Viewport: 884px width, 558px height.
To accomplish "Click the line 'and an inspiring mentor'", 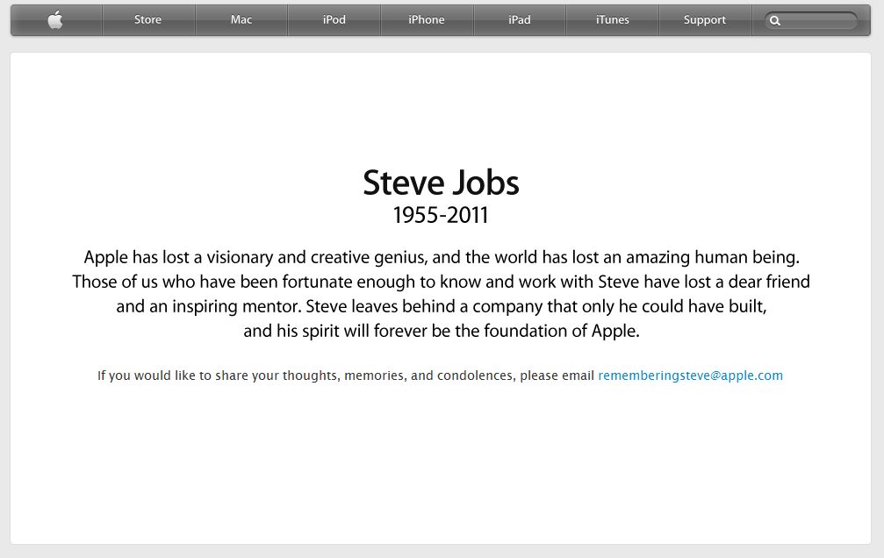I will 442,306.
